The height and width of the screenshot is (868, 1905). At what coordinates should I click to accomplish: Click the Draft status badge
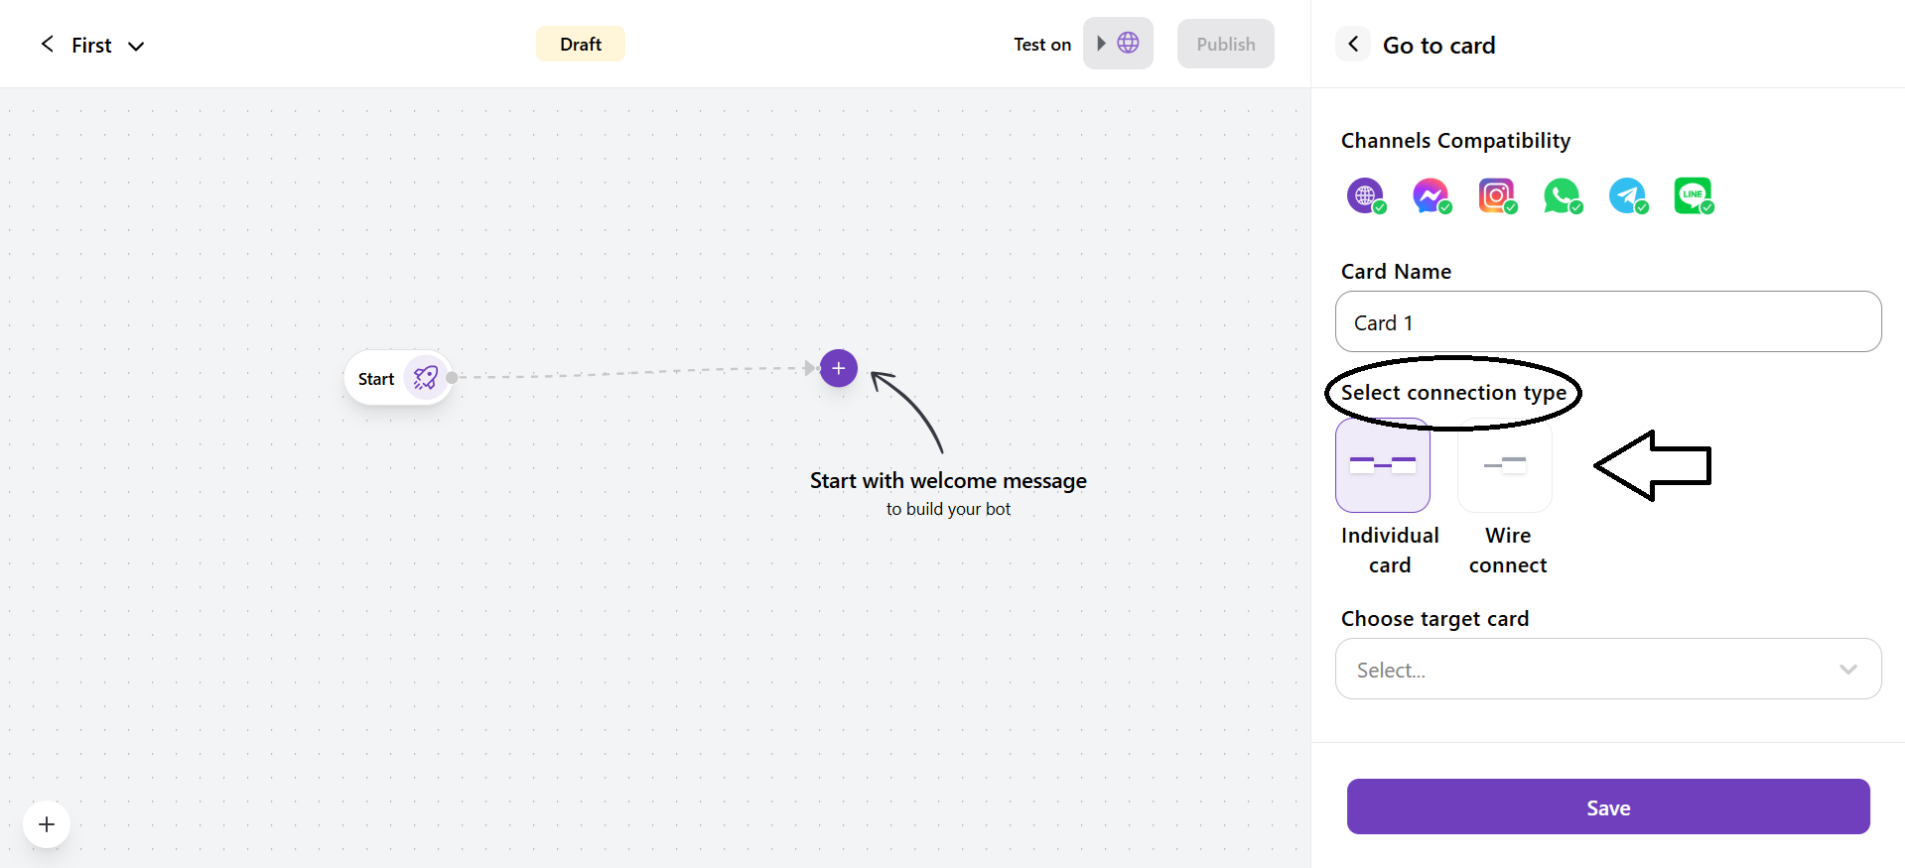[580, 44]
